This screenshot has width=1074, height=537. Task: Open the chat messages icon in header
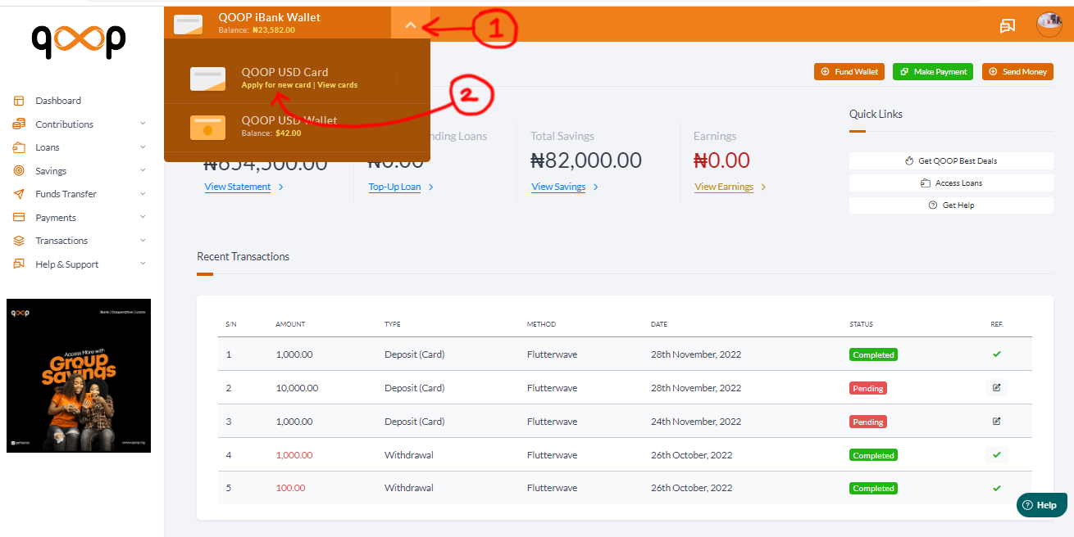coord(1008,26)
